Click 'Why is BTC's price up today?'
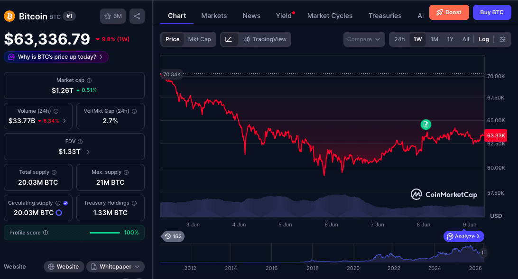The width and height of the screenshot is (518, 279). coord(56,57)
